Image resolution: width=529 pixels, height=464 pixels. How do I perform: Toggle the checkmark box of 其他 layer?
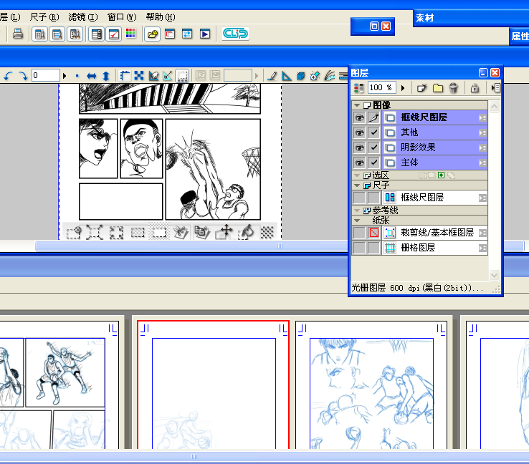point(374,132)
